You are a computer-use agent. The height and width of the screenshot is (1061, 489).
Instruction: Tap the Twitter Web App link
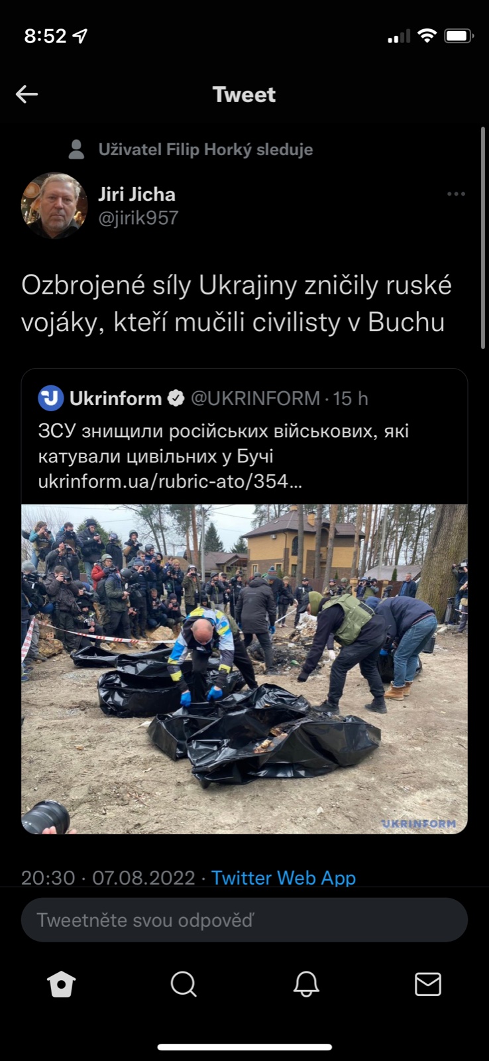[x=284, y=877]
